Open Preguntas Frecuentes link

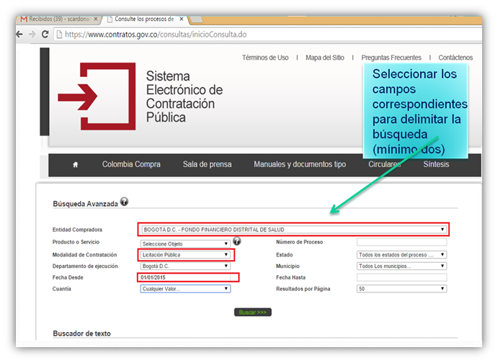[x=391, y=58]
